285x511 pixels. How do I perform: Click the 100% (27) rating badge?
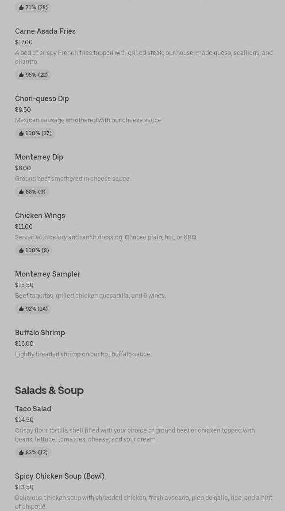pos(35,133)
